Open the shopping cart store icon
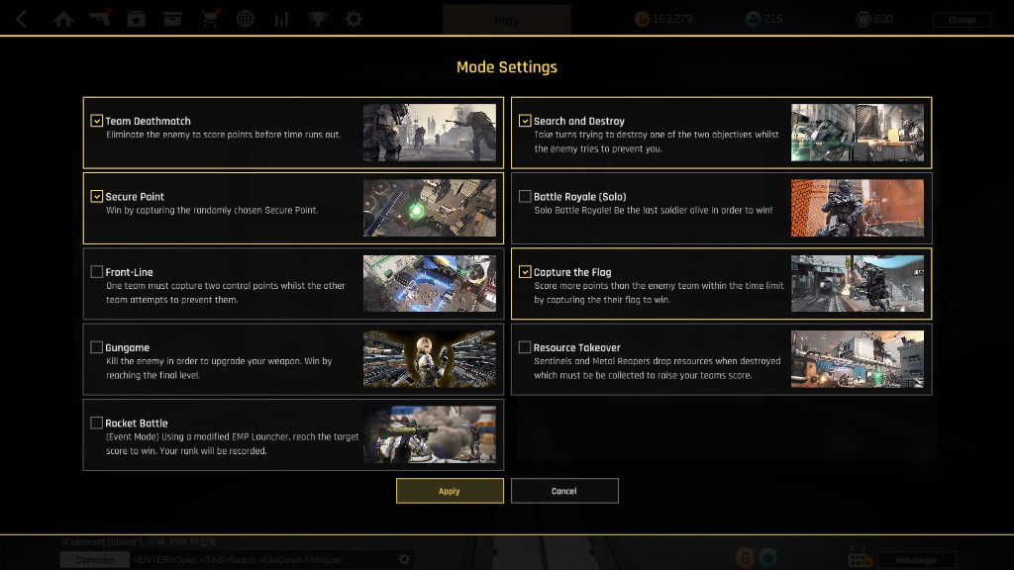Viewport: 1014px width, 570px height. click(209, 19)
